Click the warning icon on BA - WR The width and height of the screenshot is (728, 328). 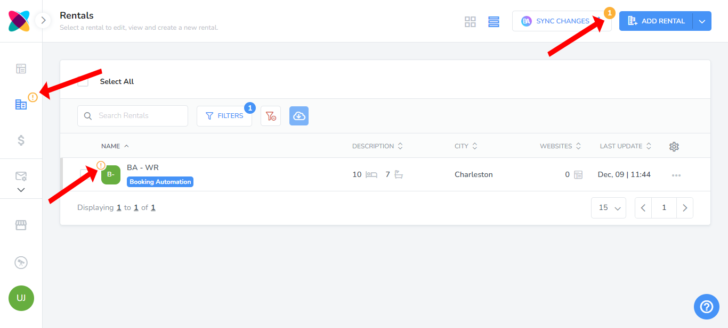(x=101, y=165)
